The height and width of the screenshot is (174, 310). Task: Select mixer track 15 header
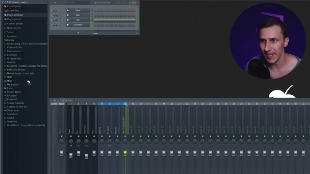133,104
